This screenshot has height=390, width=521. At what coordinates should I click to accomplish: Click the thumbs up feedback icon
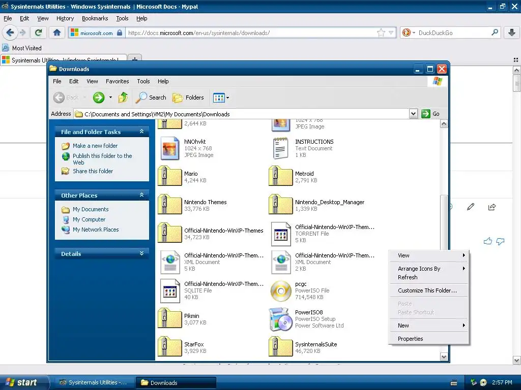pos(488,241)
